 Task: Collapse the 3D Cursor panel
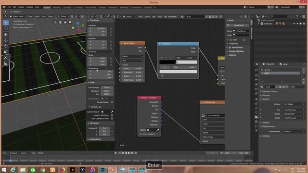(94, 124)
